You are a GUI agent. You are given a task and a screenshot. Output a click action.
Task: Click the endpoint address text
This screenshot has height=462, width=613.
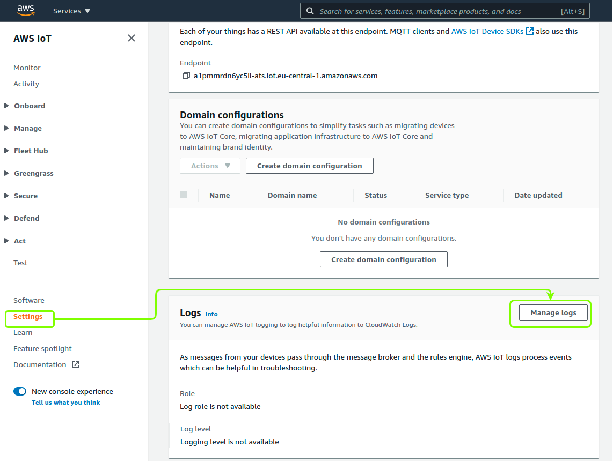click(x=286, y=76)
